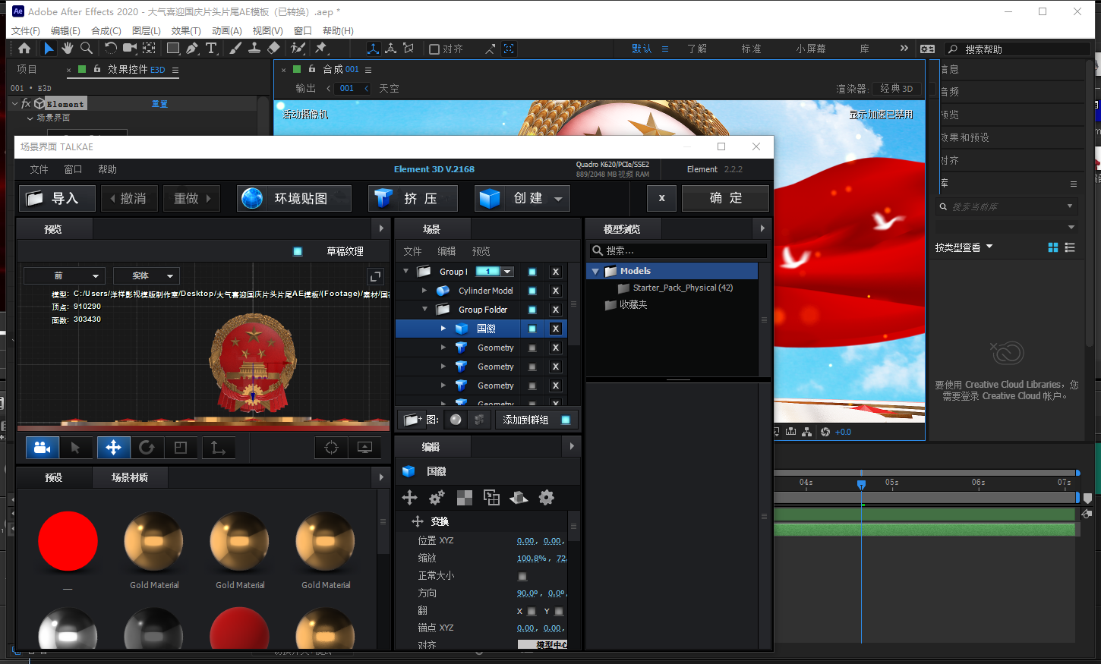The width and height of the screenshot is (1101, 664).
Task: Collapse the Models folder in model browser
Action: pyautogui.click(x=596, y=271)
